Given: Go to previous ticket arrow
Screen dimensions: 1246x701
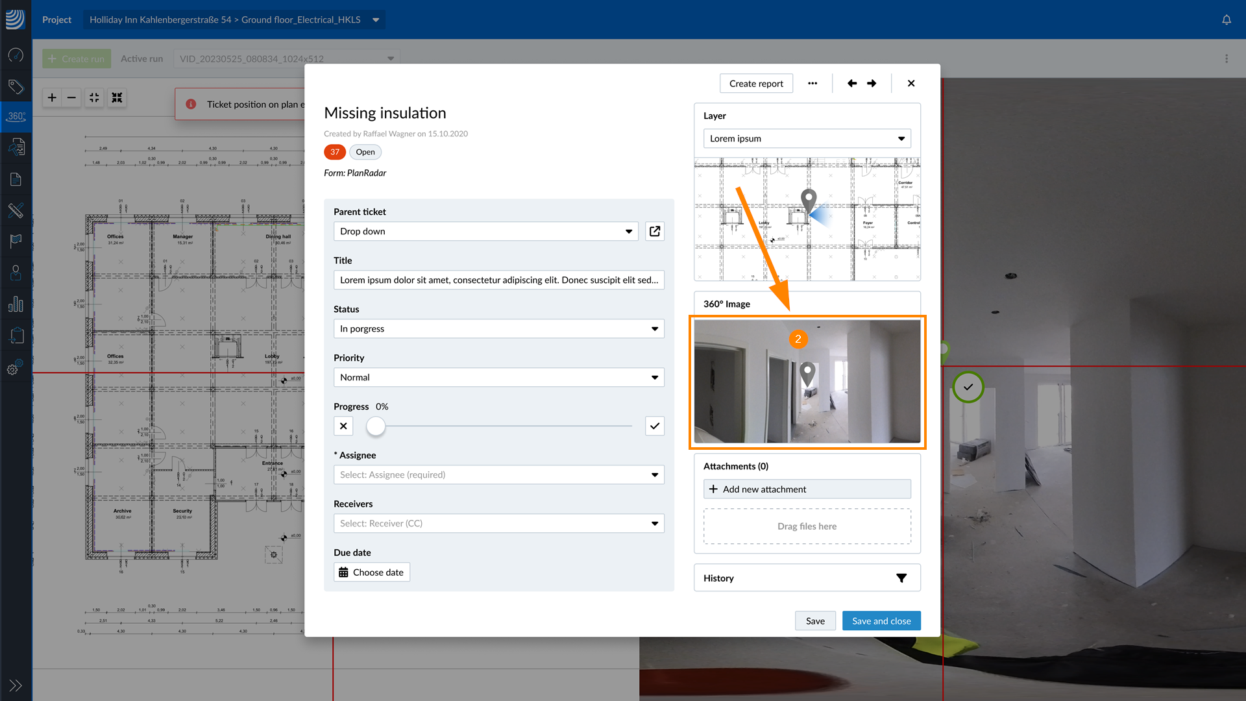Looking at the screenshot, I should (852, 83).
